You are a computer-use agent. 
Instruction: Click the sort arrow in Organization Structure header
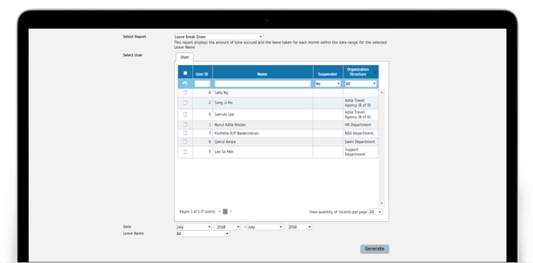tap(375, 72)
